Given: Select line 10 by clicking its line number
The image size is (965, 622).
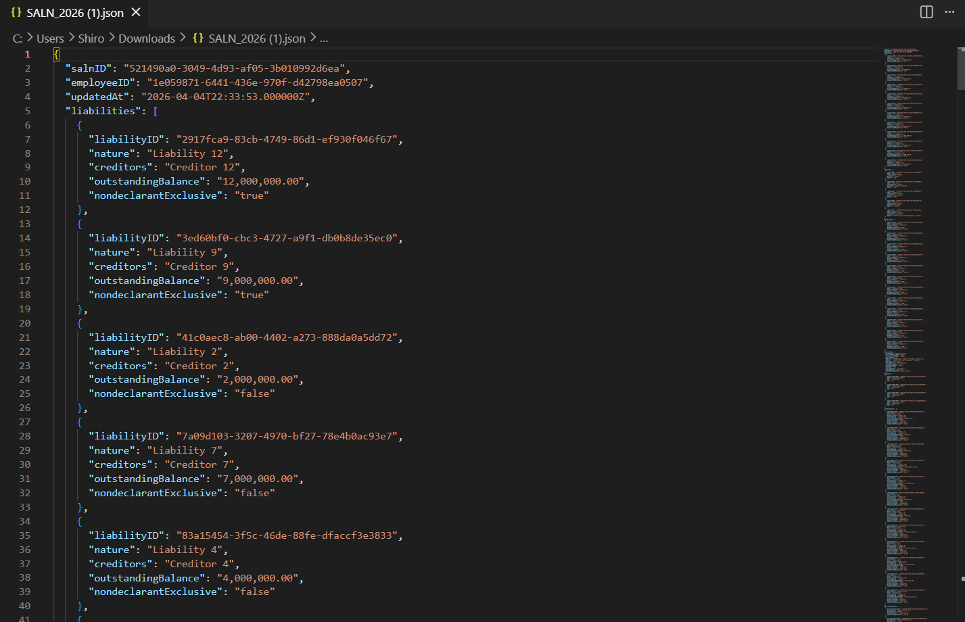Looking at the screenshot, I should [24, 181].
